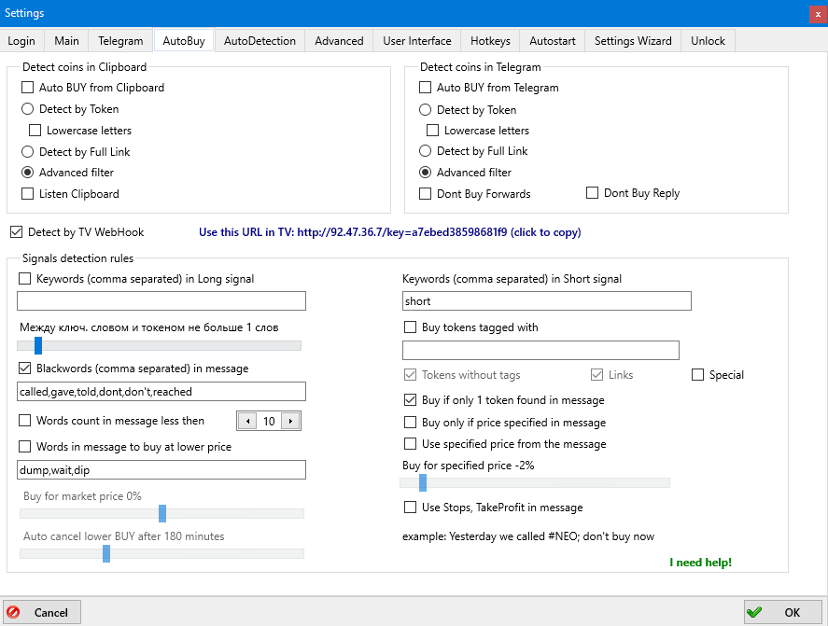Uncheck Detect by TV WebHook
828x626 pixels.
click(x=16, y=232)
